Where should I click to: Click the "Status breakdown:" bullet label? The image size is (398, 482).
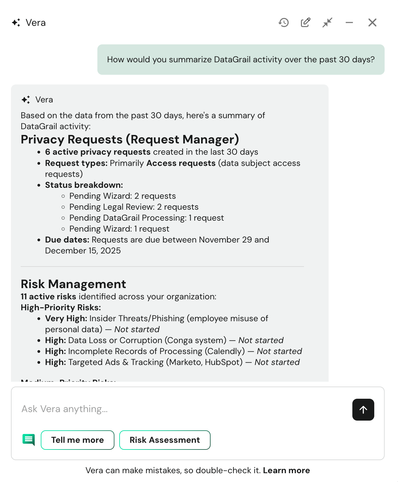click(x=84, y=185)
